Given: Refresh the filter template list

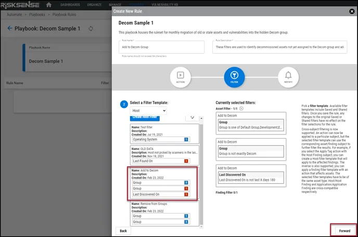Looking at the screenshot, I should click(x=192, y=118).
